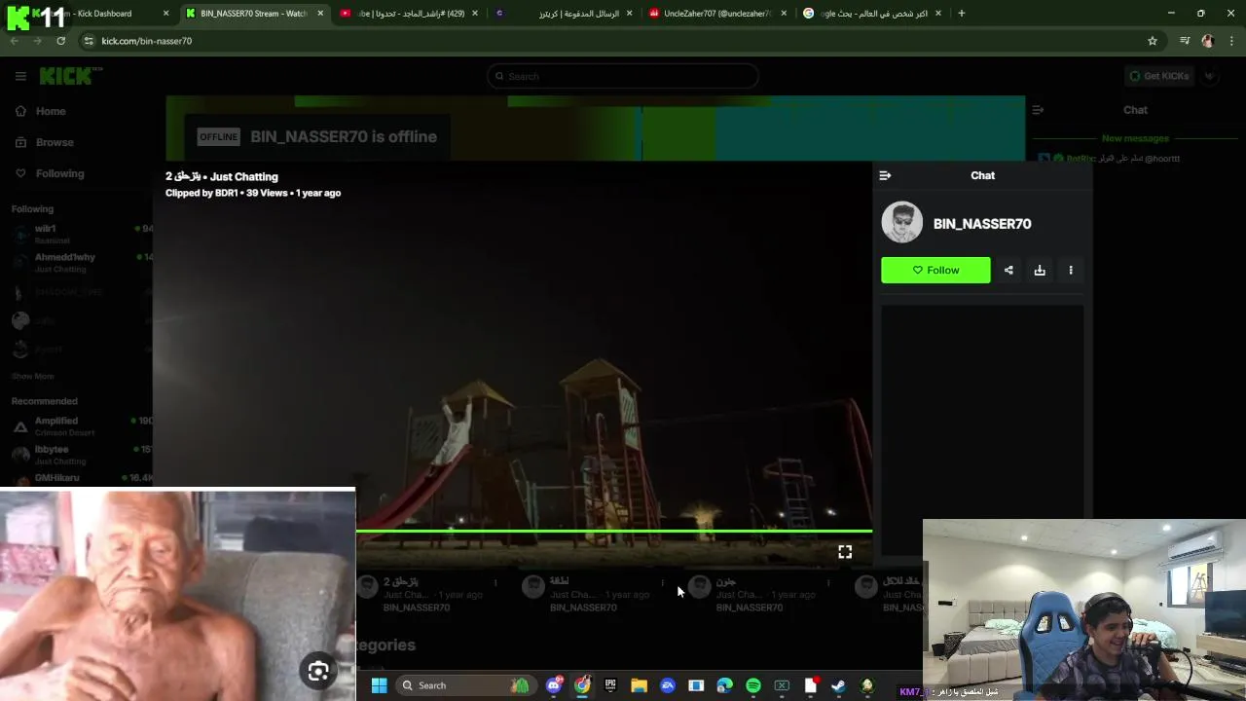
Task: Switch to the Google search browser tab
Action: click(872, 14)
